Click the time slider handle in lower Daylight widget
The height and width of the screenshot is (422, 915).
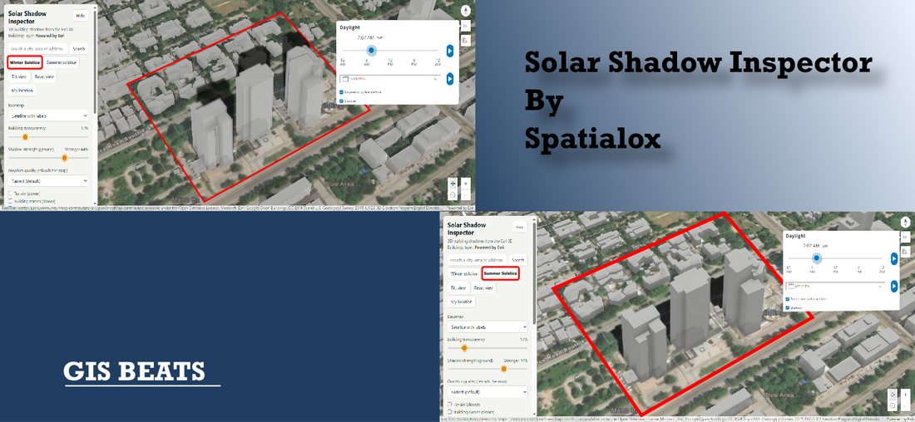coord(817,258)
